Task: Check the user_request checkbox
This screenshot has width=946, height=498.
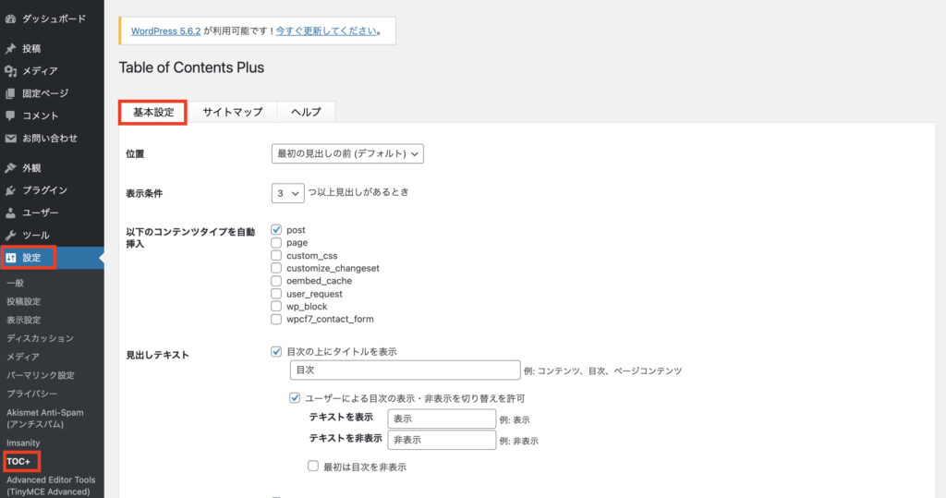Action: pos(276,294)
